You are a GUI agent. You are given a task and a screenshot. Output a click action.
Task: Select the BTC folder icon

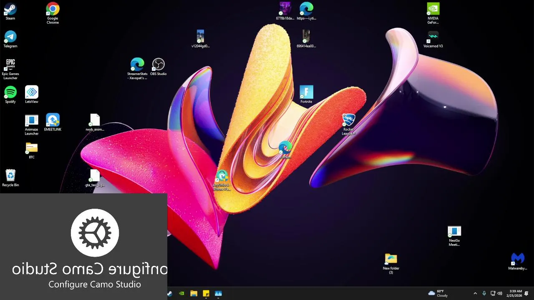(x=32, y=151)
